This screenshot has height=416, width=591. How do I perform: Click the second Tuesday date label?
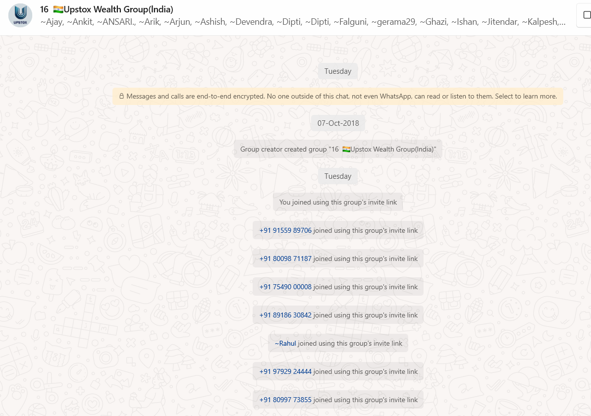(338, 176)
